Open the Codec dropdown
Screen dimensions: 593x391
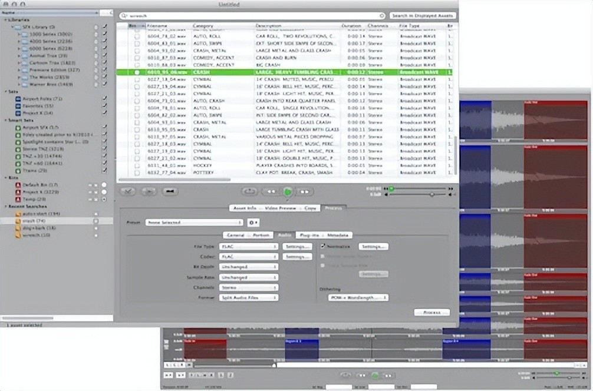point(249,257)
